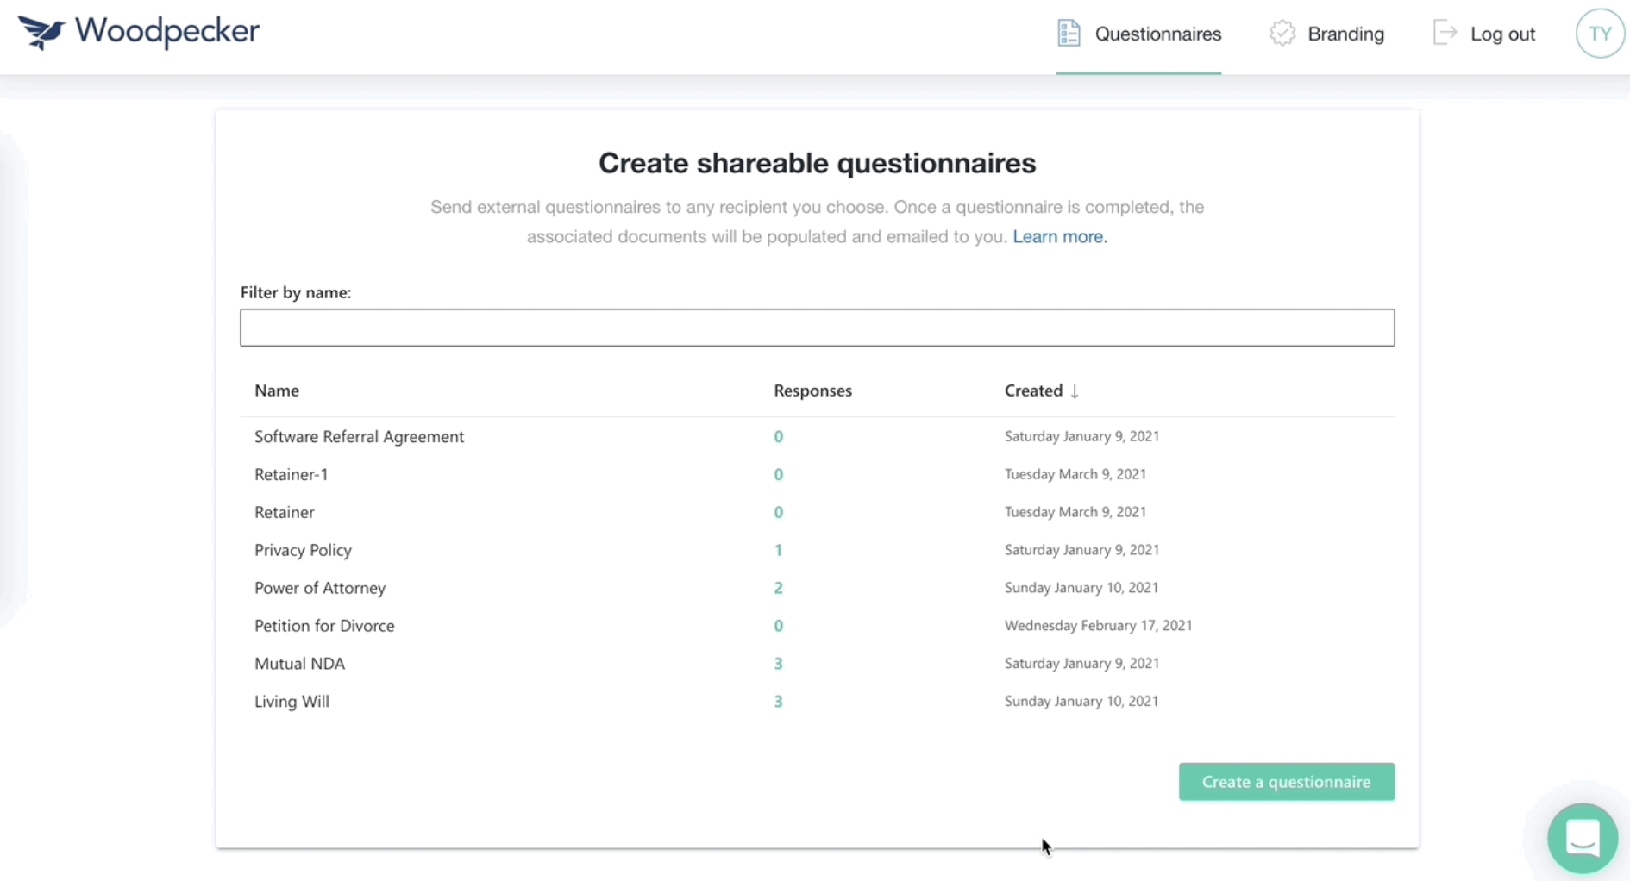Sort by the Responses column header
The image size is (1630, 881).
pos(812,391)
